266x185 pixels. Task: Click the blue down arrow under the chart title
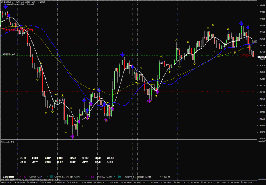coord(6,6)
